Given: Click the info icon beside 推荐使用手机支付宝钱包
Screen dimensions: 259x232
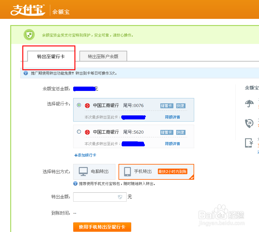Looking at the screenshot, I should tap(75, 183).
